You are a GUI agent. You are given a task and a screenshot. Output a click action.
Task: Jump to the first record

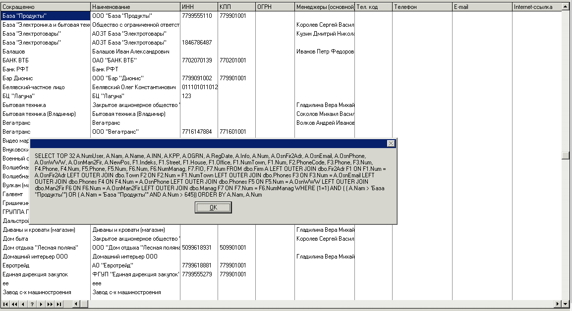click(x=5, y=304)
